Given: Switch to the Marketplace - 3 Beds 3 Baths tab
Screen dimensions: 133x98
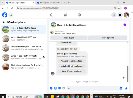Looking at the screenshot, I should point(51,3).
